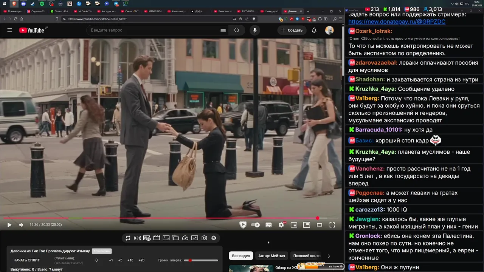Open the playback speed gauge icon
This screenshot has height=272, width=484.
point(185,238)
